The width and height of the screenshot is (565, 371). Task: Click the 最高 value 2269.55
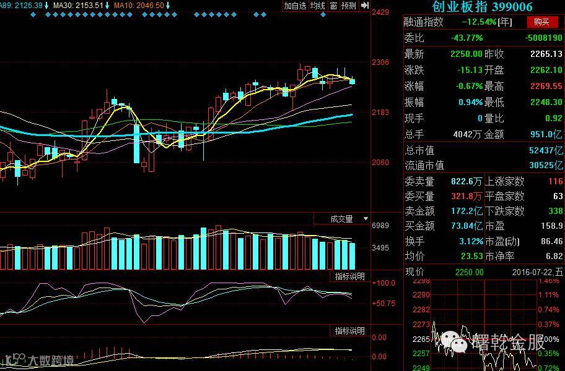(546, 87)
